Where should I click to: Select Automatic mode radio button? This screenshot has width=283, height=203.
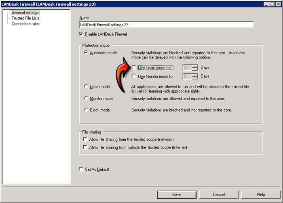pos(86,52)
